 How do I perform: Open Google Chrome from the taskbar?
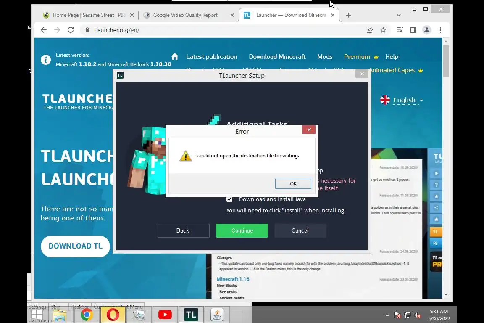coord(87,315)
